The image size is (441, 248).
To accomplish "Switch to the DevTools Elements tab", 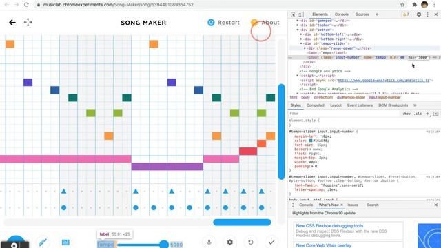I will 320,14.
